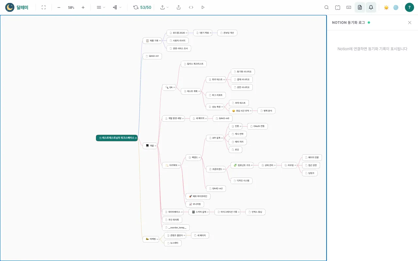418x261 pixels.
Task: Click the fit-to-screen icon
Action: coord(43,7)
